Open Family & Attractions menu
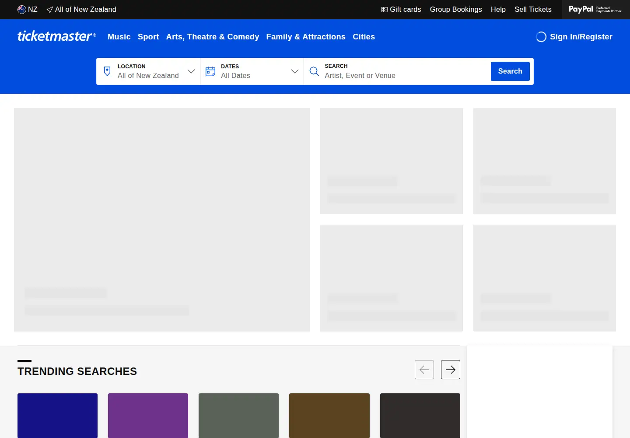Screen dimensions: 630x438 tap(306, 37)
